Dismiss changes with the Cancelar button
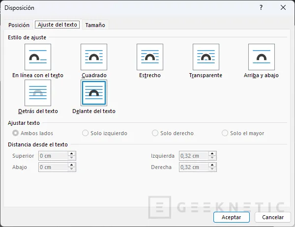This screenshot has height=227, width=295. (273, 217)
